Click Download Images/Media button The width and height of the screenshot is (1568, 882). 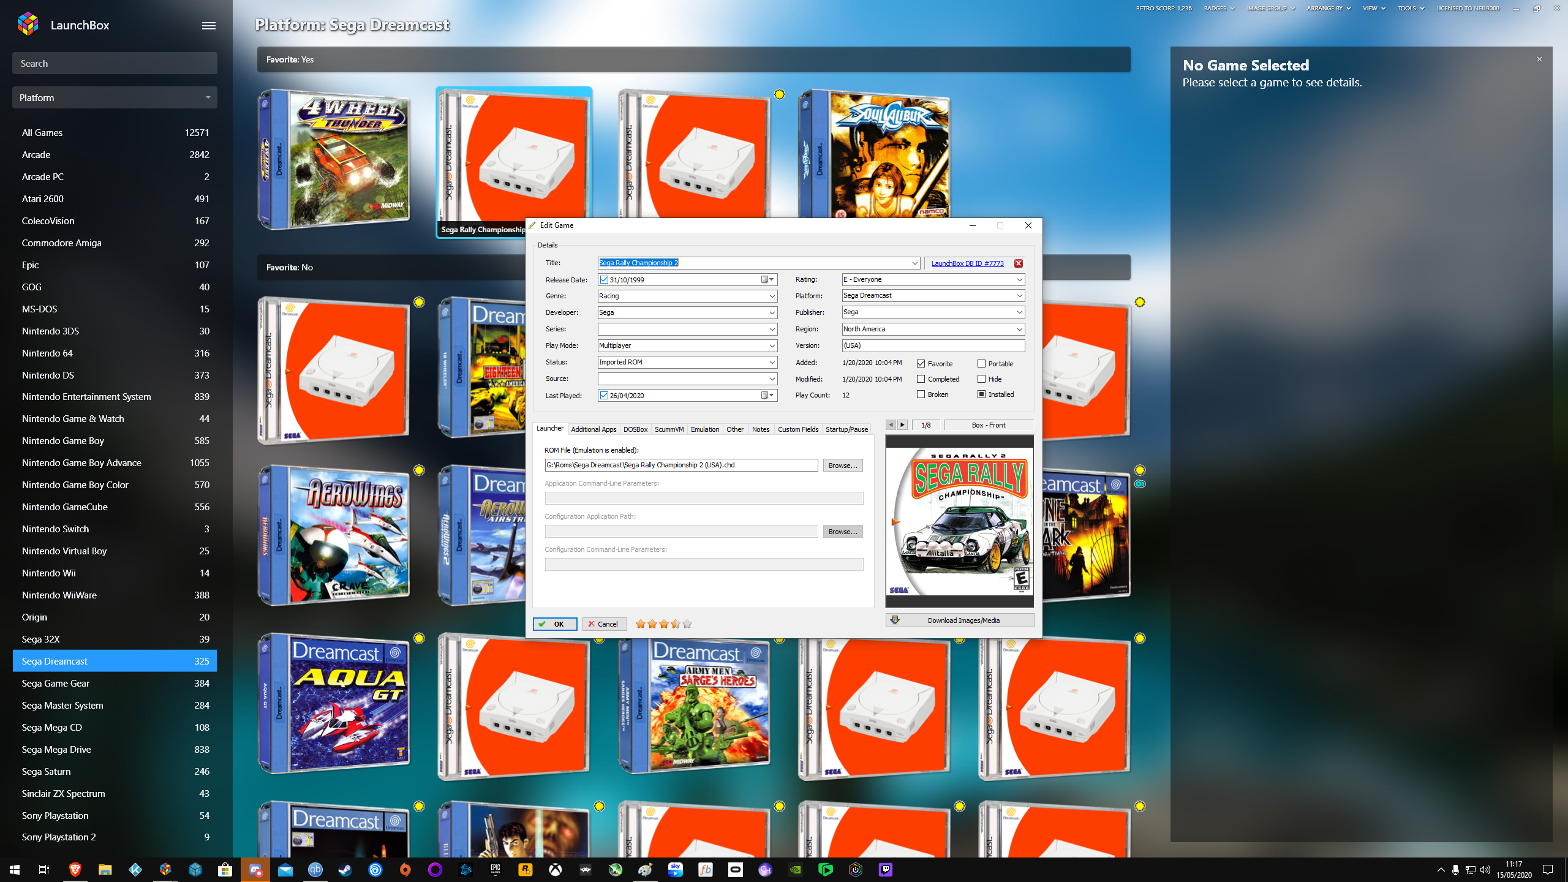point(960,620)
